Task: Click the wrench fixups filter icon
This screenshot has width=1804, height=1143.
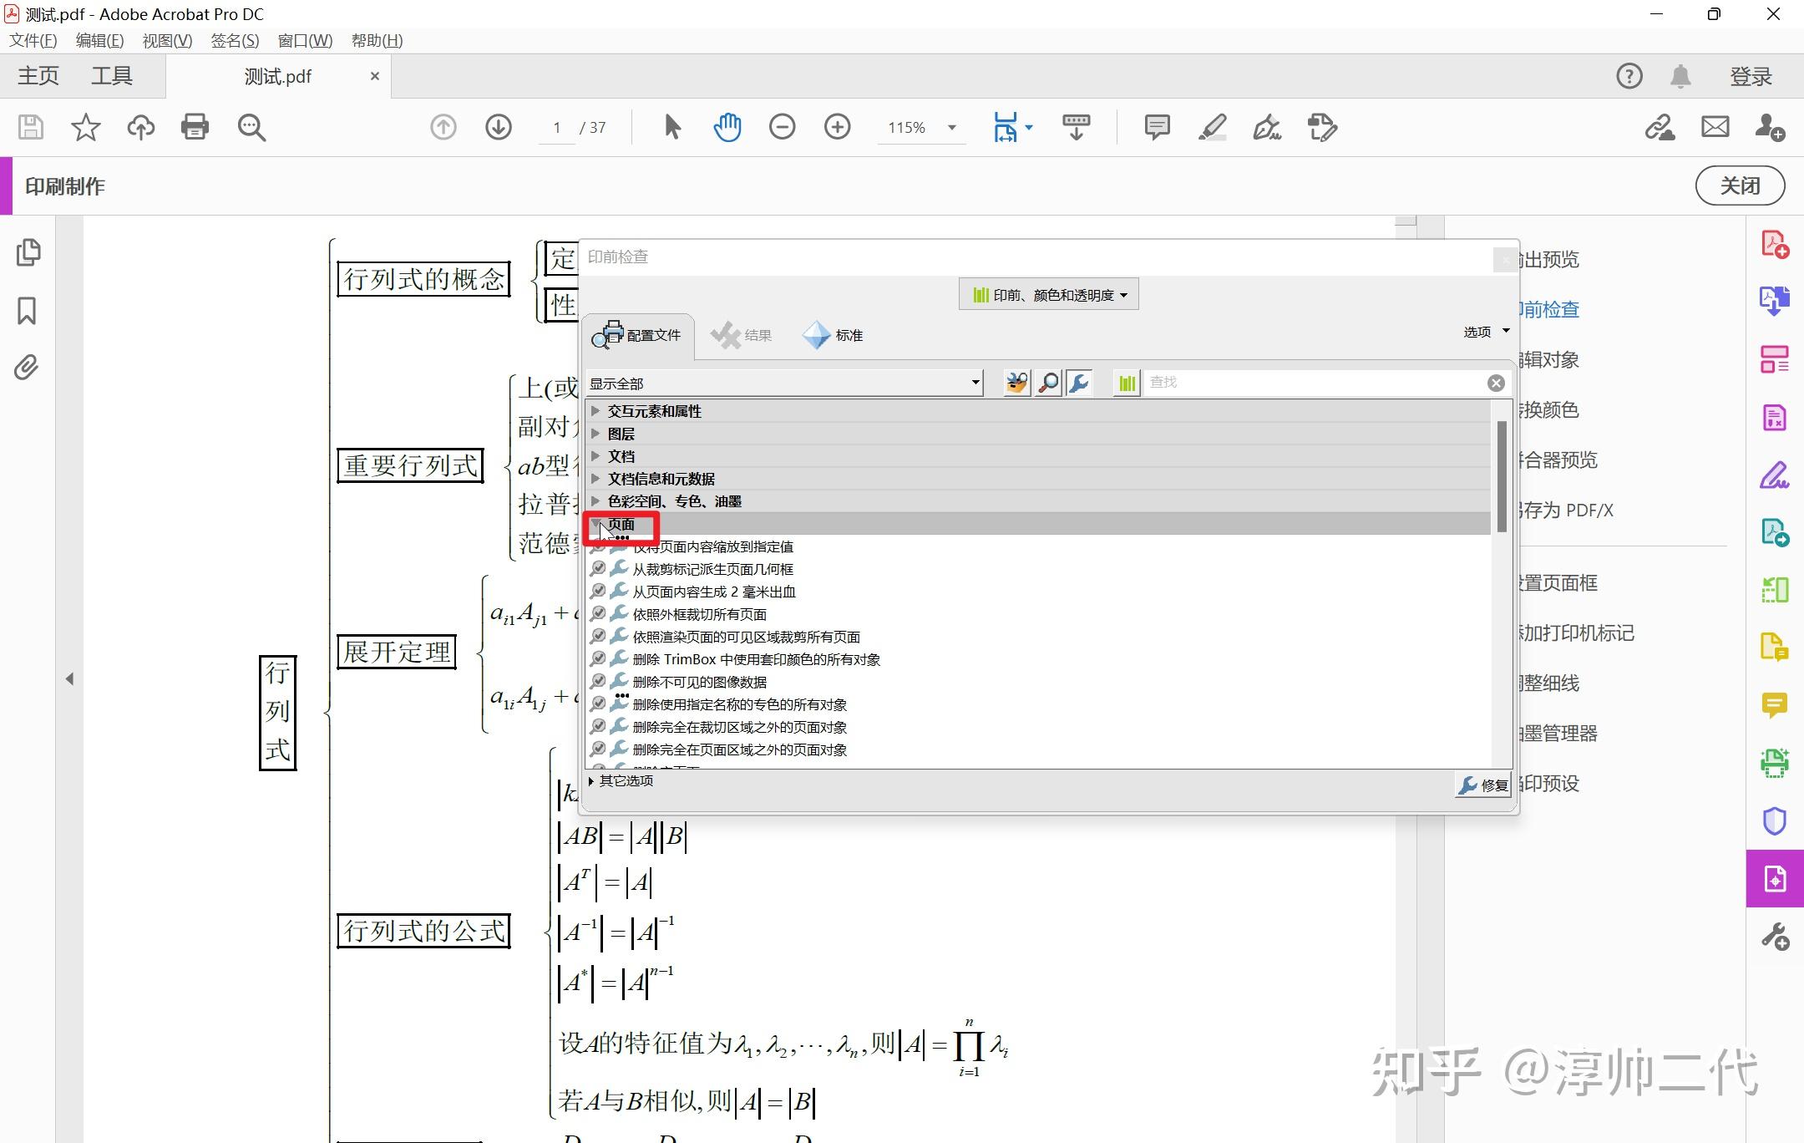Action: (1078, 383)
